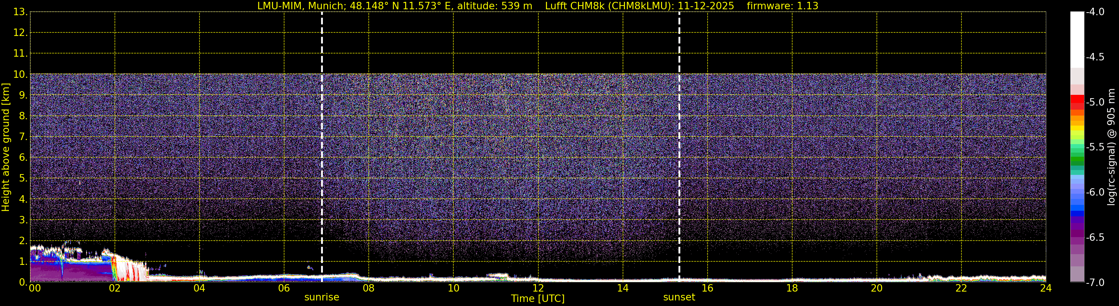Click the "Height above ground [km]" axis label
Viewport: 1119px width, 306px height.
pyautogui.click(x=6, y=147)
